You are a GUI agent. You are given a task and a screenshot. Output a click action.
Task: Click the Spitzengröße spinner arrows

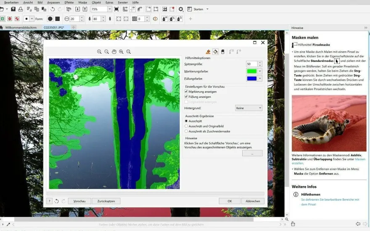click(260, 64)
